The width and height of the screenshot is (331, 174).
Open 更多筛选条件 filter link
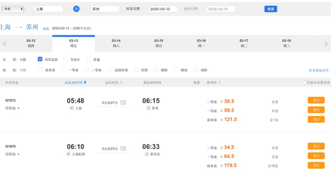[319, 70]
